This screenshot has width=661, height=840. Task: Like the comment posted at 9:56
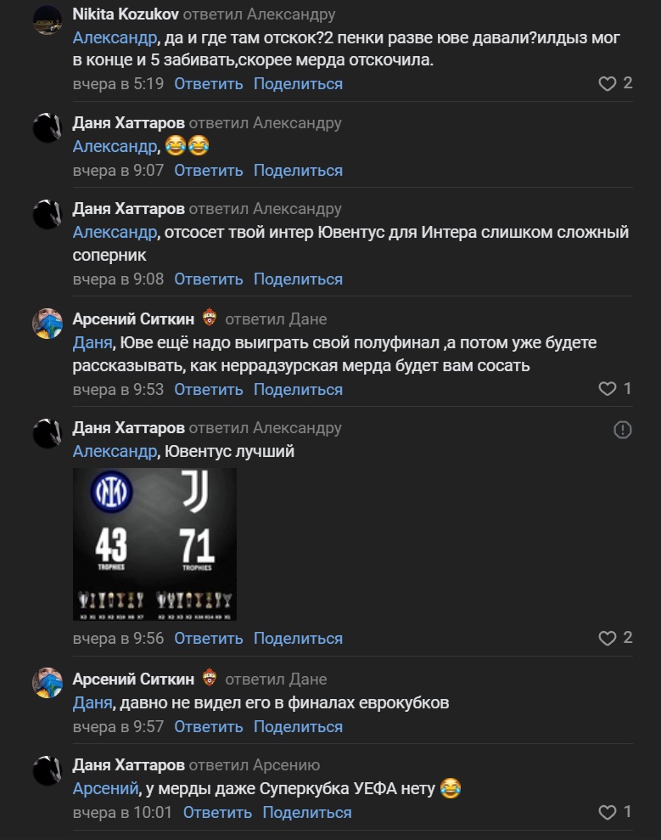point(608,638)
